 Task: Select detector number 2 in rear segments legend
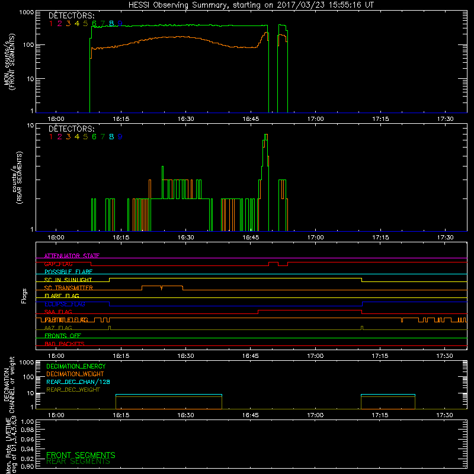click(60, 137)
